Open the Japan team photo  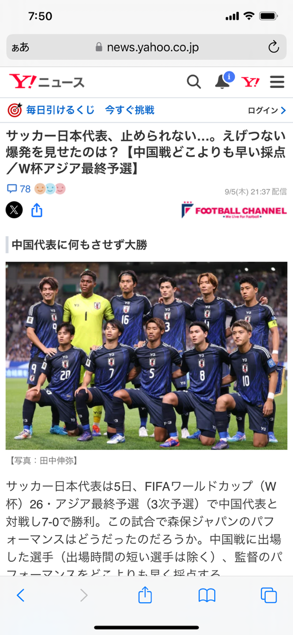pos(146,356)
